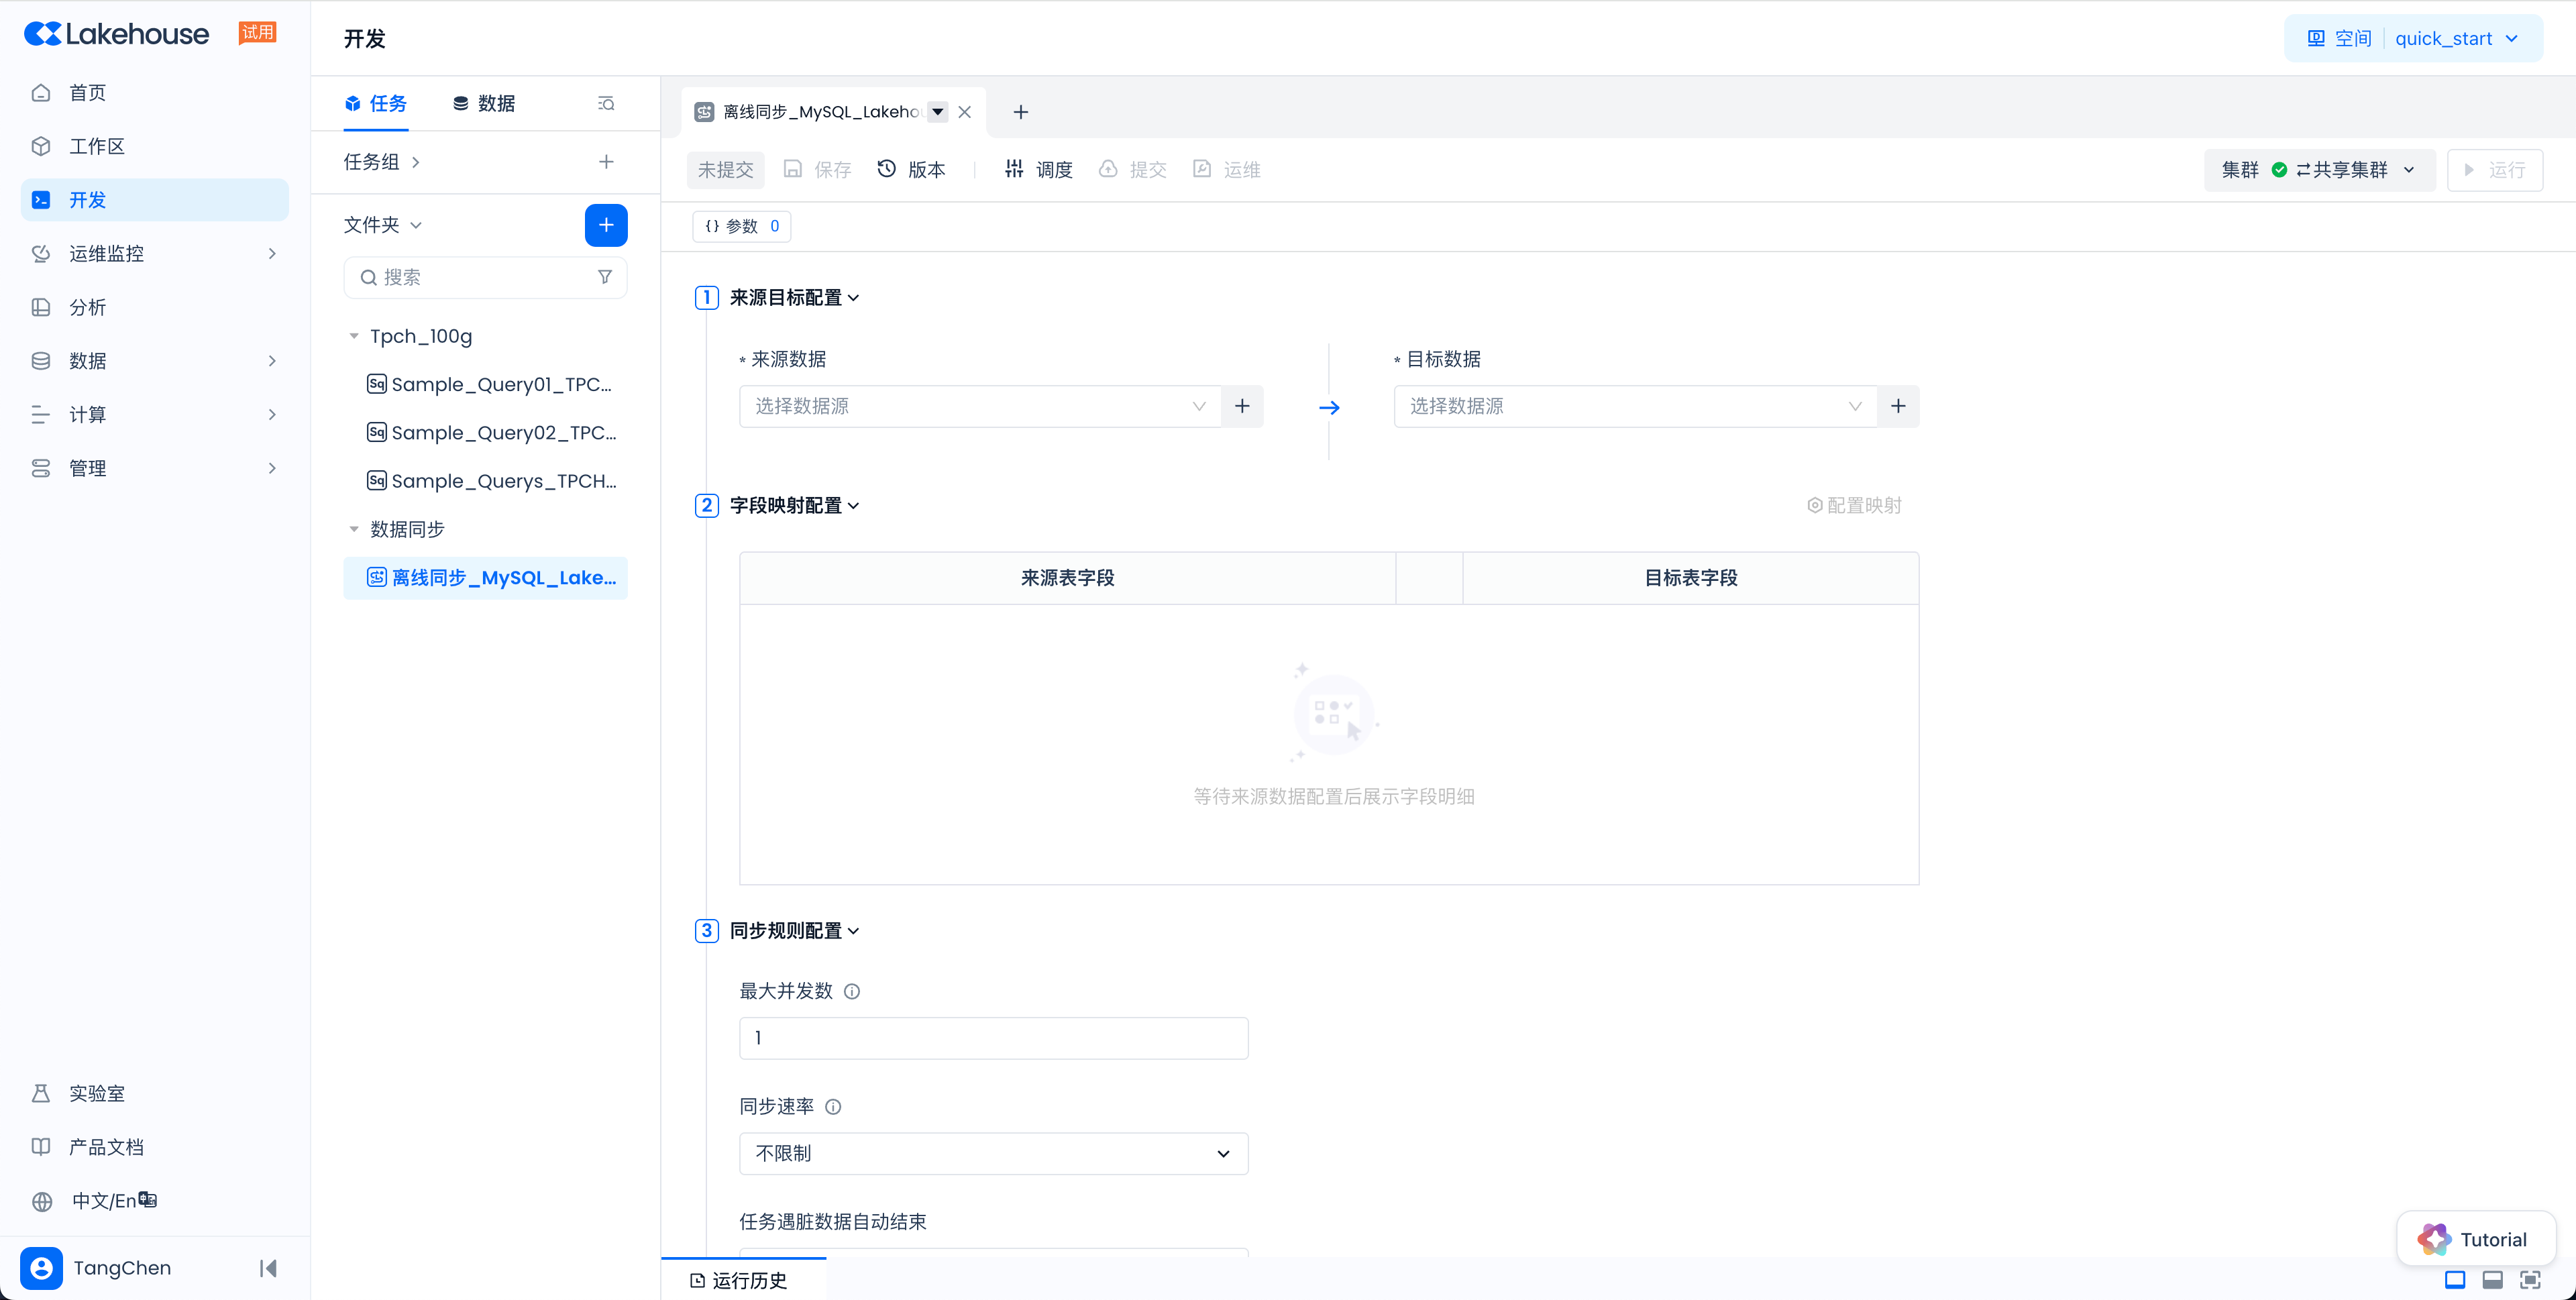This screenshot has width=2576, height=1300.
Task: Collapse the left sidebar navigation
Action: [268, 1268]
